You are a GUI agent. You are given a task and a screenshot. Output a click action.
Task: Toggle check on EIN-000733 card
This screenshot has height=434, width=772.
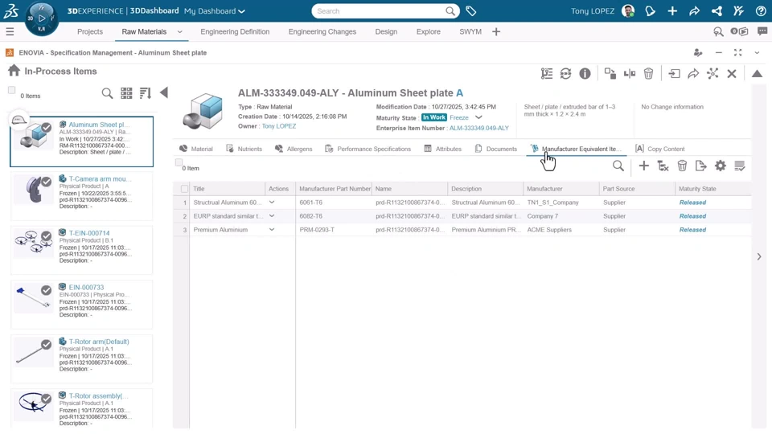pyautogui.click(x=47, y=290)
